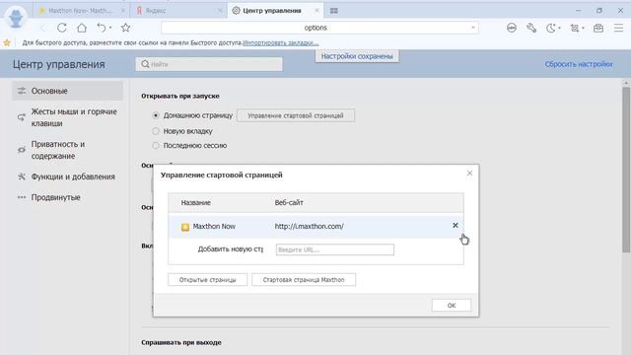Click the Настройки сохранены notification
This screenshot has height=355, width=631.
coord(357,56)
